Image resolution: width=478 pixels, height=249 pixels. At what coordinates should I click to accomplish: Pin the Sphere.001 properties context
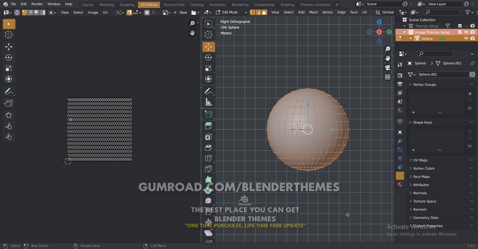tap(472, 63)
